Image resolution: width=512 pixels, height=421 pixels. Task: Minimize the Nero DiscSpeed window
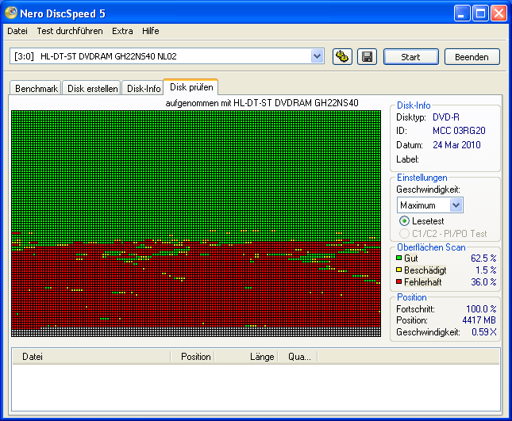click(462, 13)
